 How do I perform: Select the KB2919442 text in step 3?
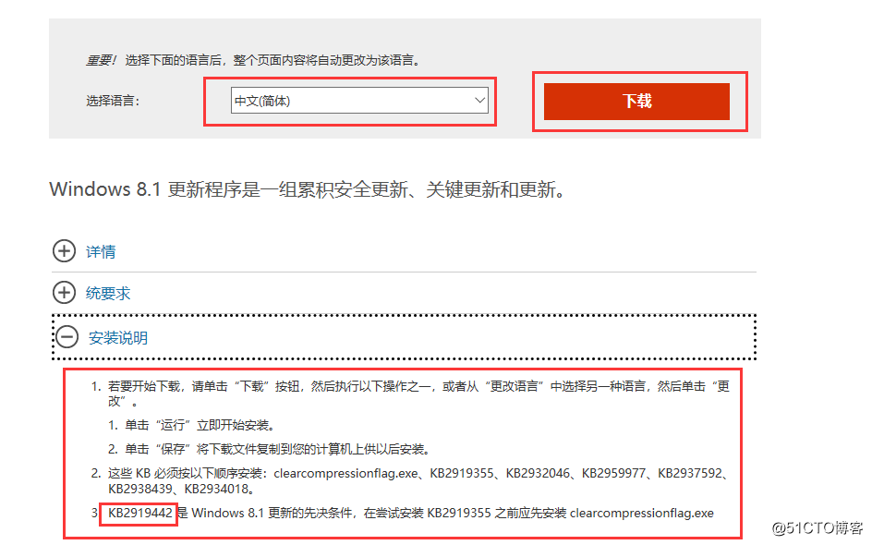pyautogui.click(x=140, y=513)
